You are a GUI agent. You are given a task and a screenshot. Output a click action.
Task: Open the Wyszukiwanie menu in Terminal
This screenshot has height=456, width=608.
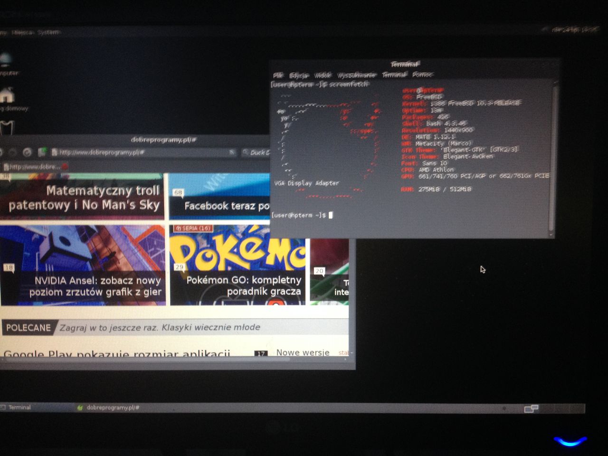click(356, 75)
